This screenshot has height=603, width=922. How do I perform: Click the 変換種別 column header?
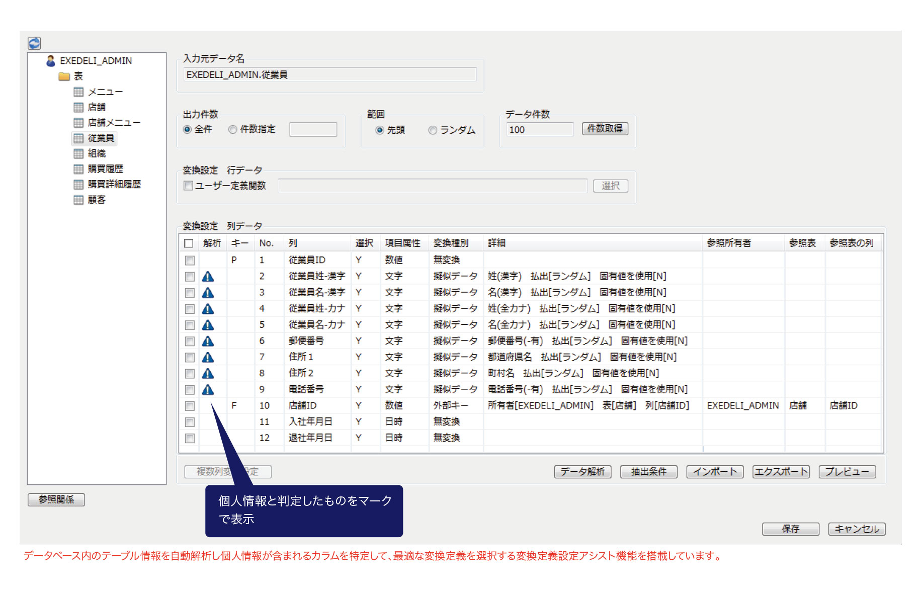coord(456,243)
